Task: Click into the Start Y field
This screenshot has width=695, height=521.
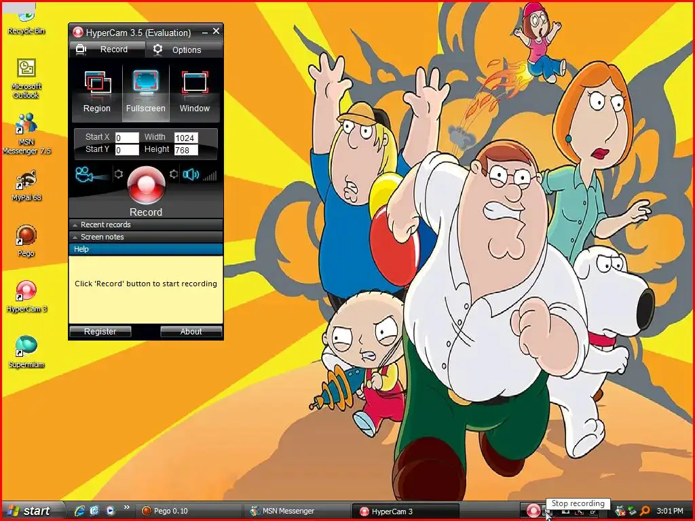Action: (x=127, y=150)
